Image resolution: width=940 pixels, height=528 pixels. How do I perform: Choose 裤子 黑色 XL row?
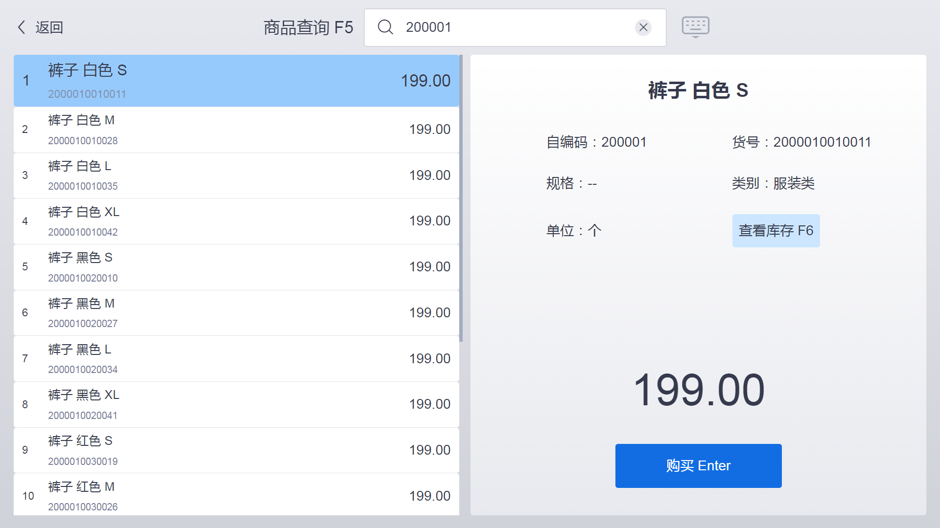pos(236,404)
